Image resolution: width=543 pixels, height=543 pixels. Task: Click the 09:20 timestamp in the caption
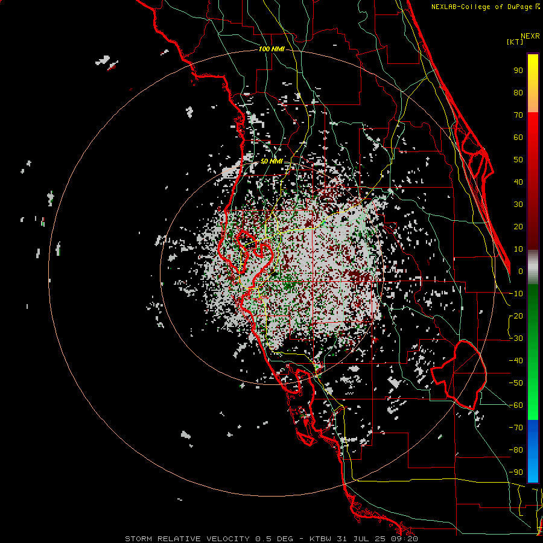405,539
